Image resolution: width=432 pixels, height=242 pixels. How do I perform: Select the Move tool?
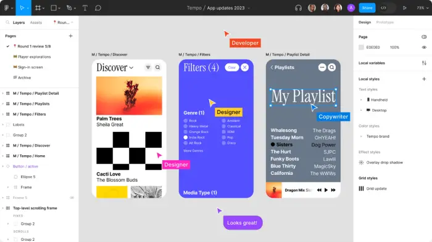[22, 8]
